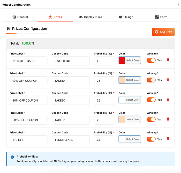Image resolution: width=181 pixels, height=173 pixels.
Task: Click the TAKE20 coupon code field
Action: (71, 100)
